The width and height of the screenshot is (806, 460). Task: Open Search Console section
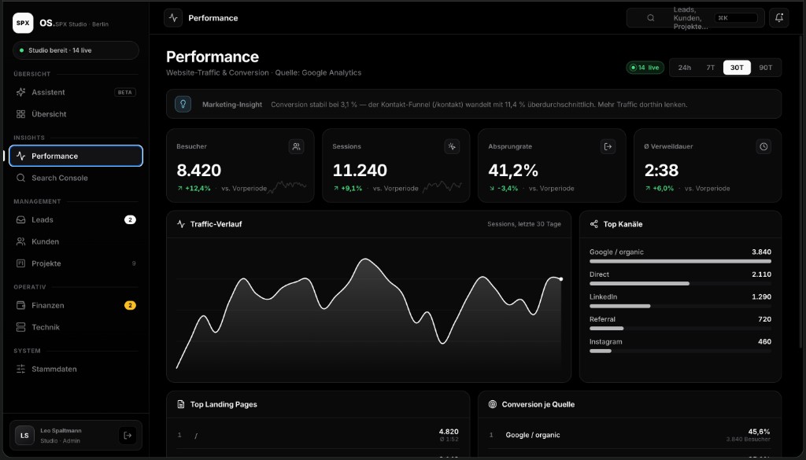tap(76, 178)
